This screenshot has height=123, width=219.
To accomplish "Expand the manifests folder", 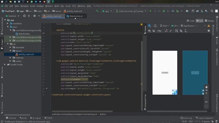I will [8, 24].
